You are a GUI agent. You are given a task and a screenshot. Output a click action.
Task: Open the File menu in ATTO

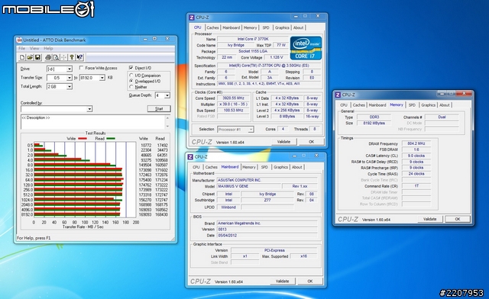(22, 48)
